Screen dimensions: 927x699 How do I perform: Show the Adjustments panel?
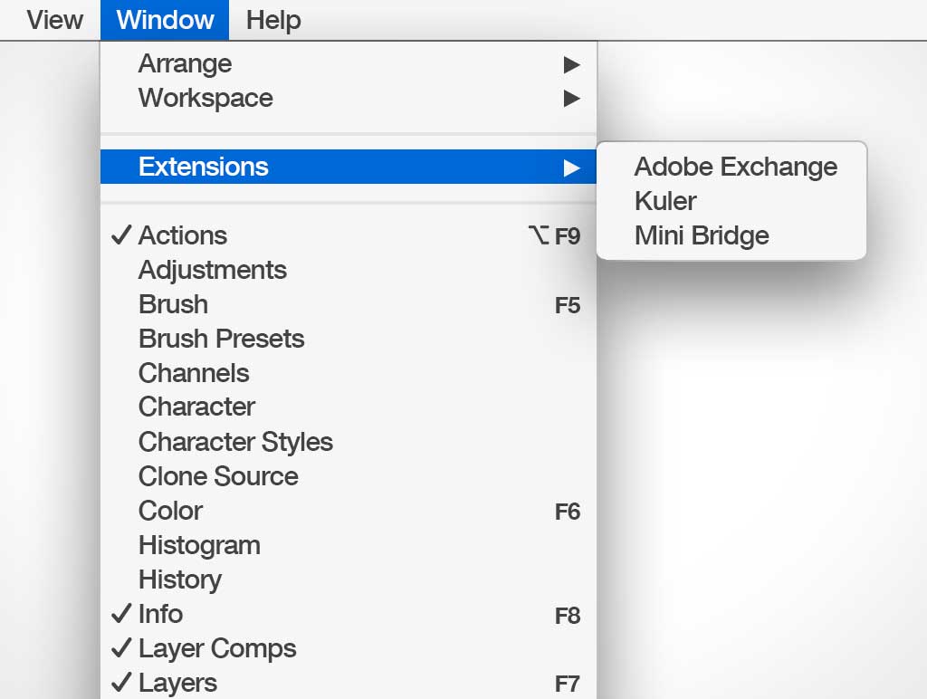(212, 271)
